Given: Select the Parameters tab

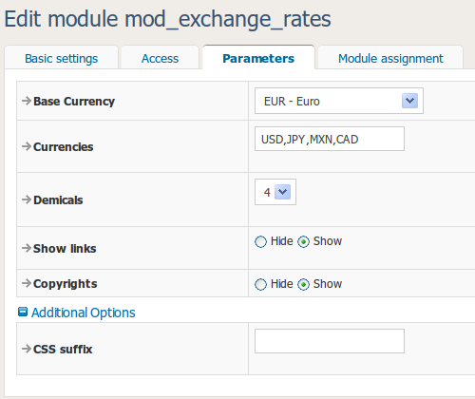Looking at the screenshot, I should (258, 58).
